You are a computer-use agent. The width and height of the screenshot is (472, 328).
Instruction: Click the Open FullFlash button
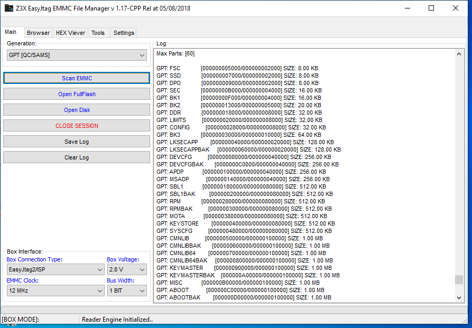(77, 94)
